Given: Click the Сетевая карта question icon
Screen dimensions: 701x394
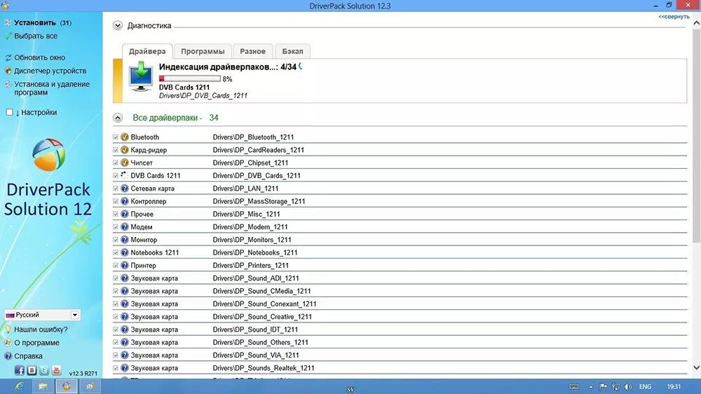Looking at the screenshot, I should 125,189.
